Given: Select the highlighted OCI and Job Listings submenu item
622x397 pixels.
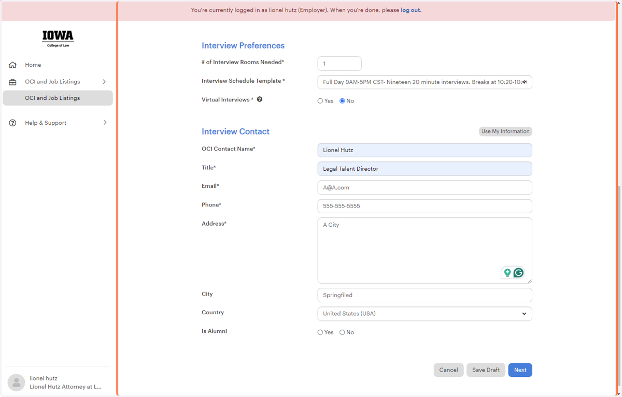Looking at the screenshot, I should pos(58,98).
